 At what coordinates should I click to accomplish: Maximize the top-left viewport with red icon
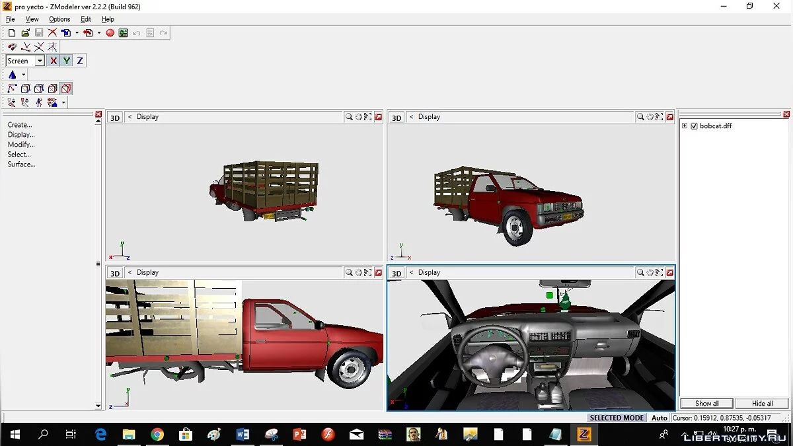click(x=378, y=117)
